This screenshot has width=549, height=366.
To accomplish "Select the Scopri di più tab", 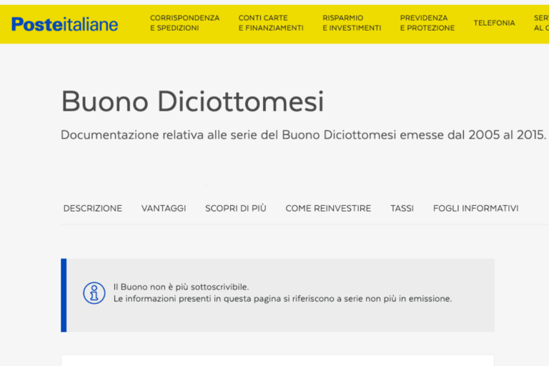I will [236, 209].
